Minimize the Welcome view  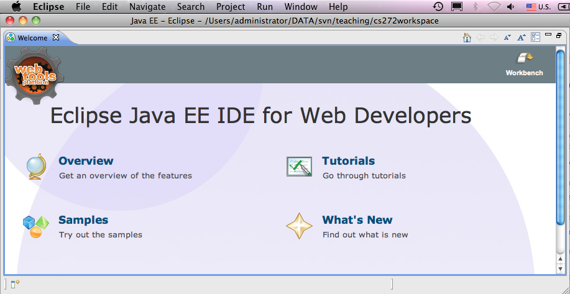pyautogui.click(x=548, y=35)
